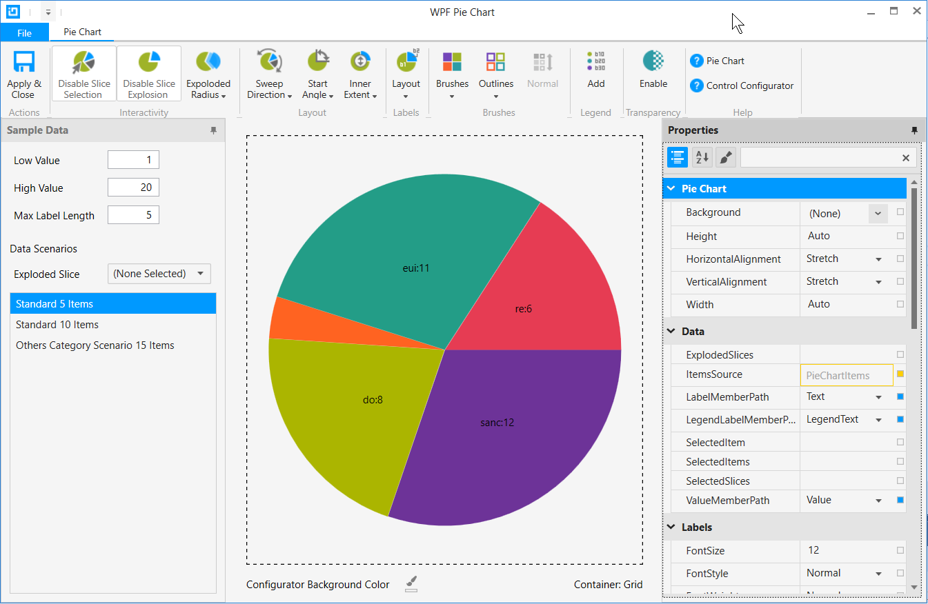Click the Configurator Background Color brush icon
928x604 pixels.
pyautogui.click(x=411, y=584)
